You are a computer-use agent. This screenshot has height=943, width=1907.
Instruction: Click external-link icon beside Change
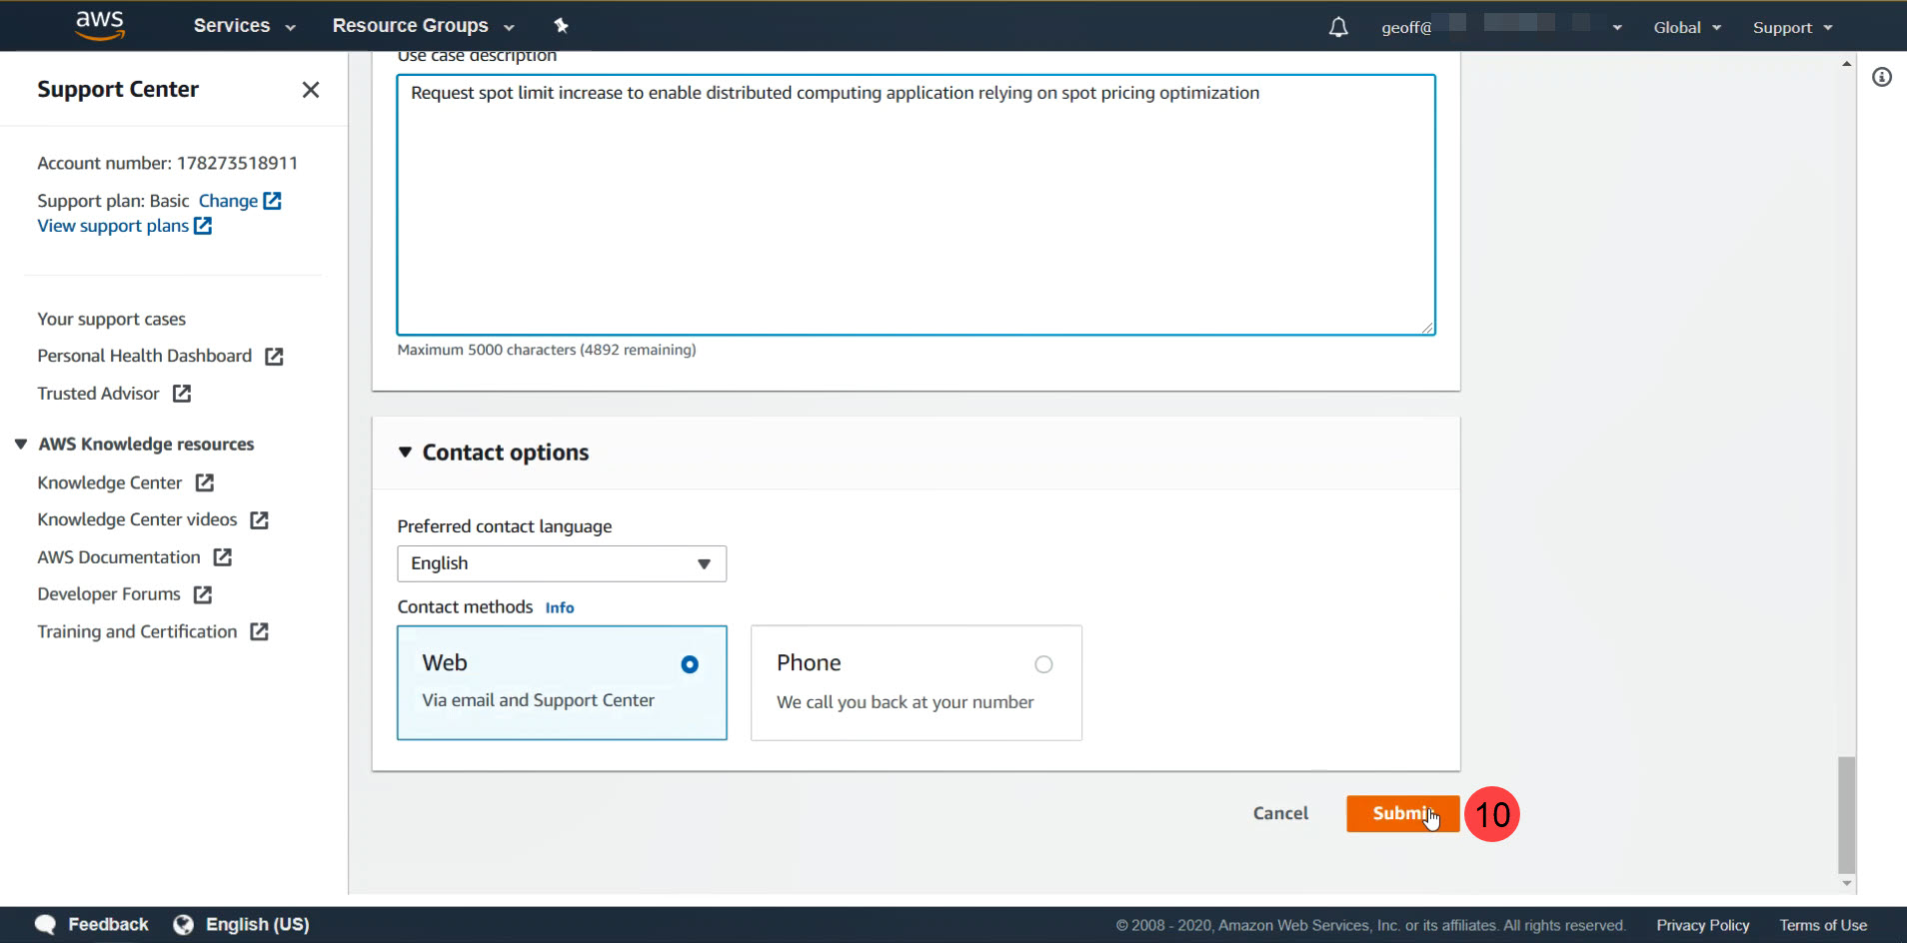272,201
